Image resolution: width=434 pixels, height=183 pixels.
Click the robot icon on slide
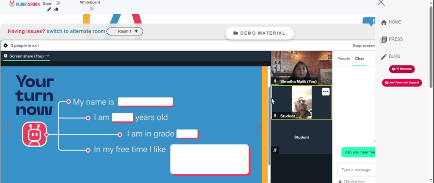click(35, 134)
